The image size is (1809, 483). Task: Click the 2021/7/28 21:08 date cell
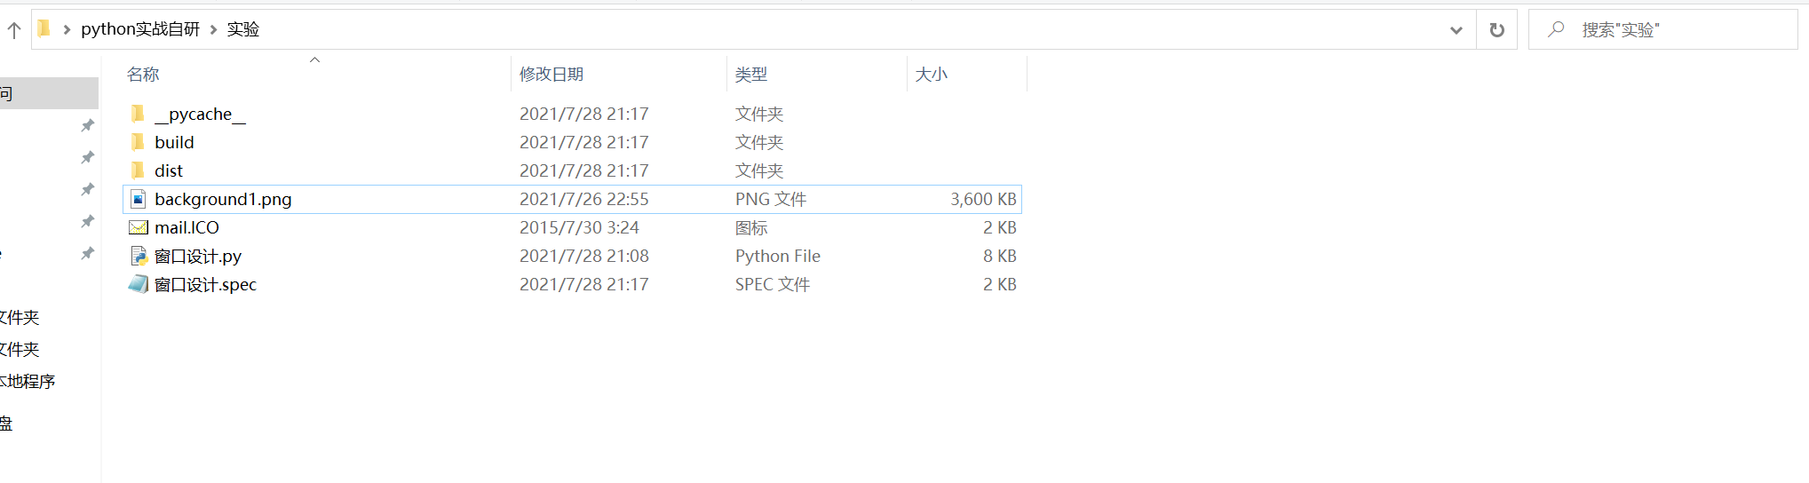(x=584, y=256)
